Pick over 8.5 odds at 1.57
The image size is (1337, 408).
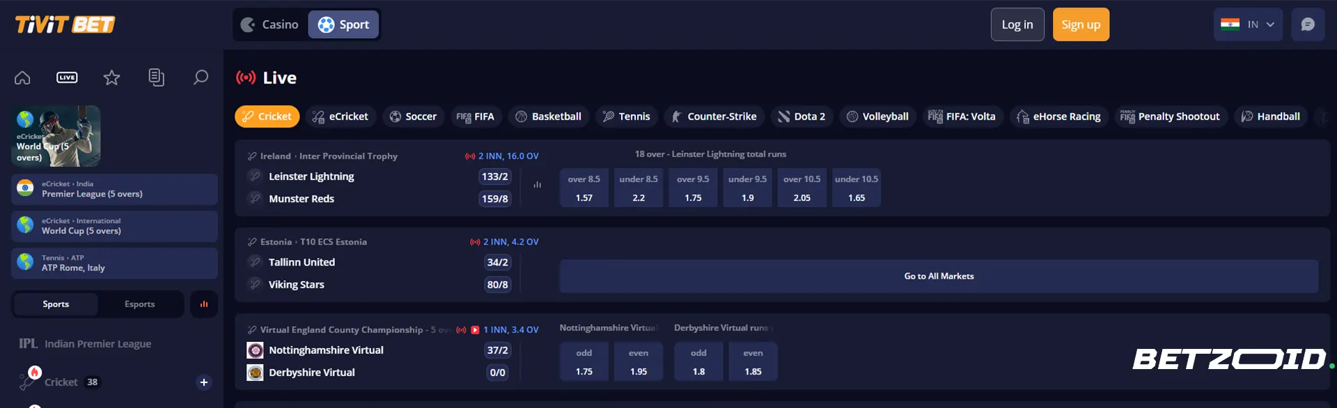(584, 188)
